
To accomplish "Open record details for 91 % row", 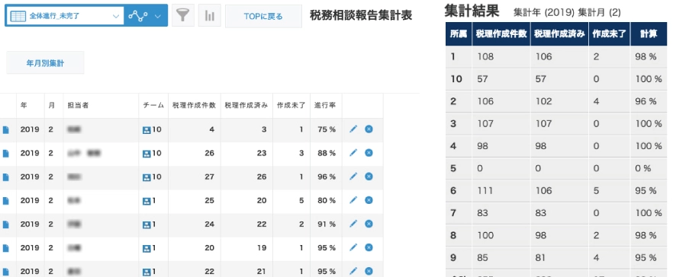I will [5, 224].
